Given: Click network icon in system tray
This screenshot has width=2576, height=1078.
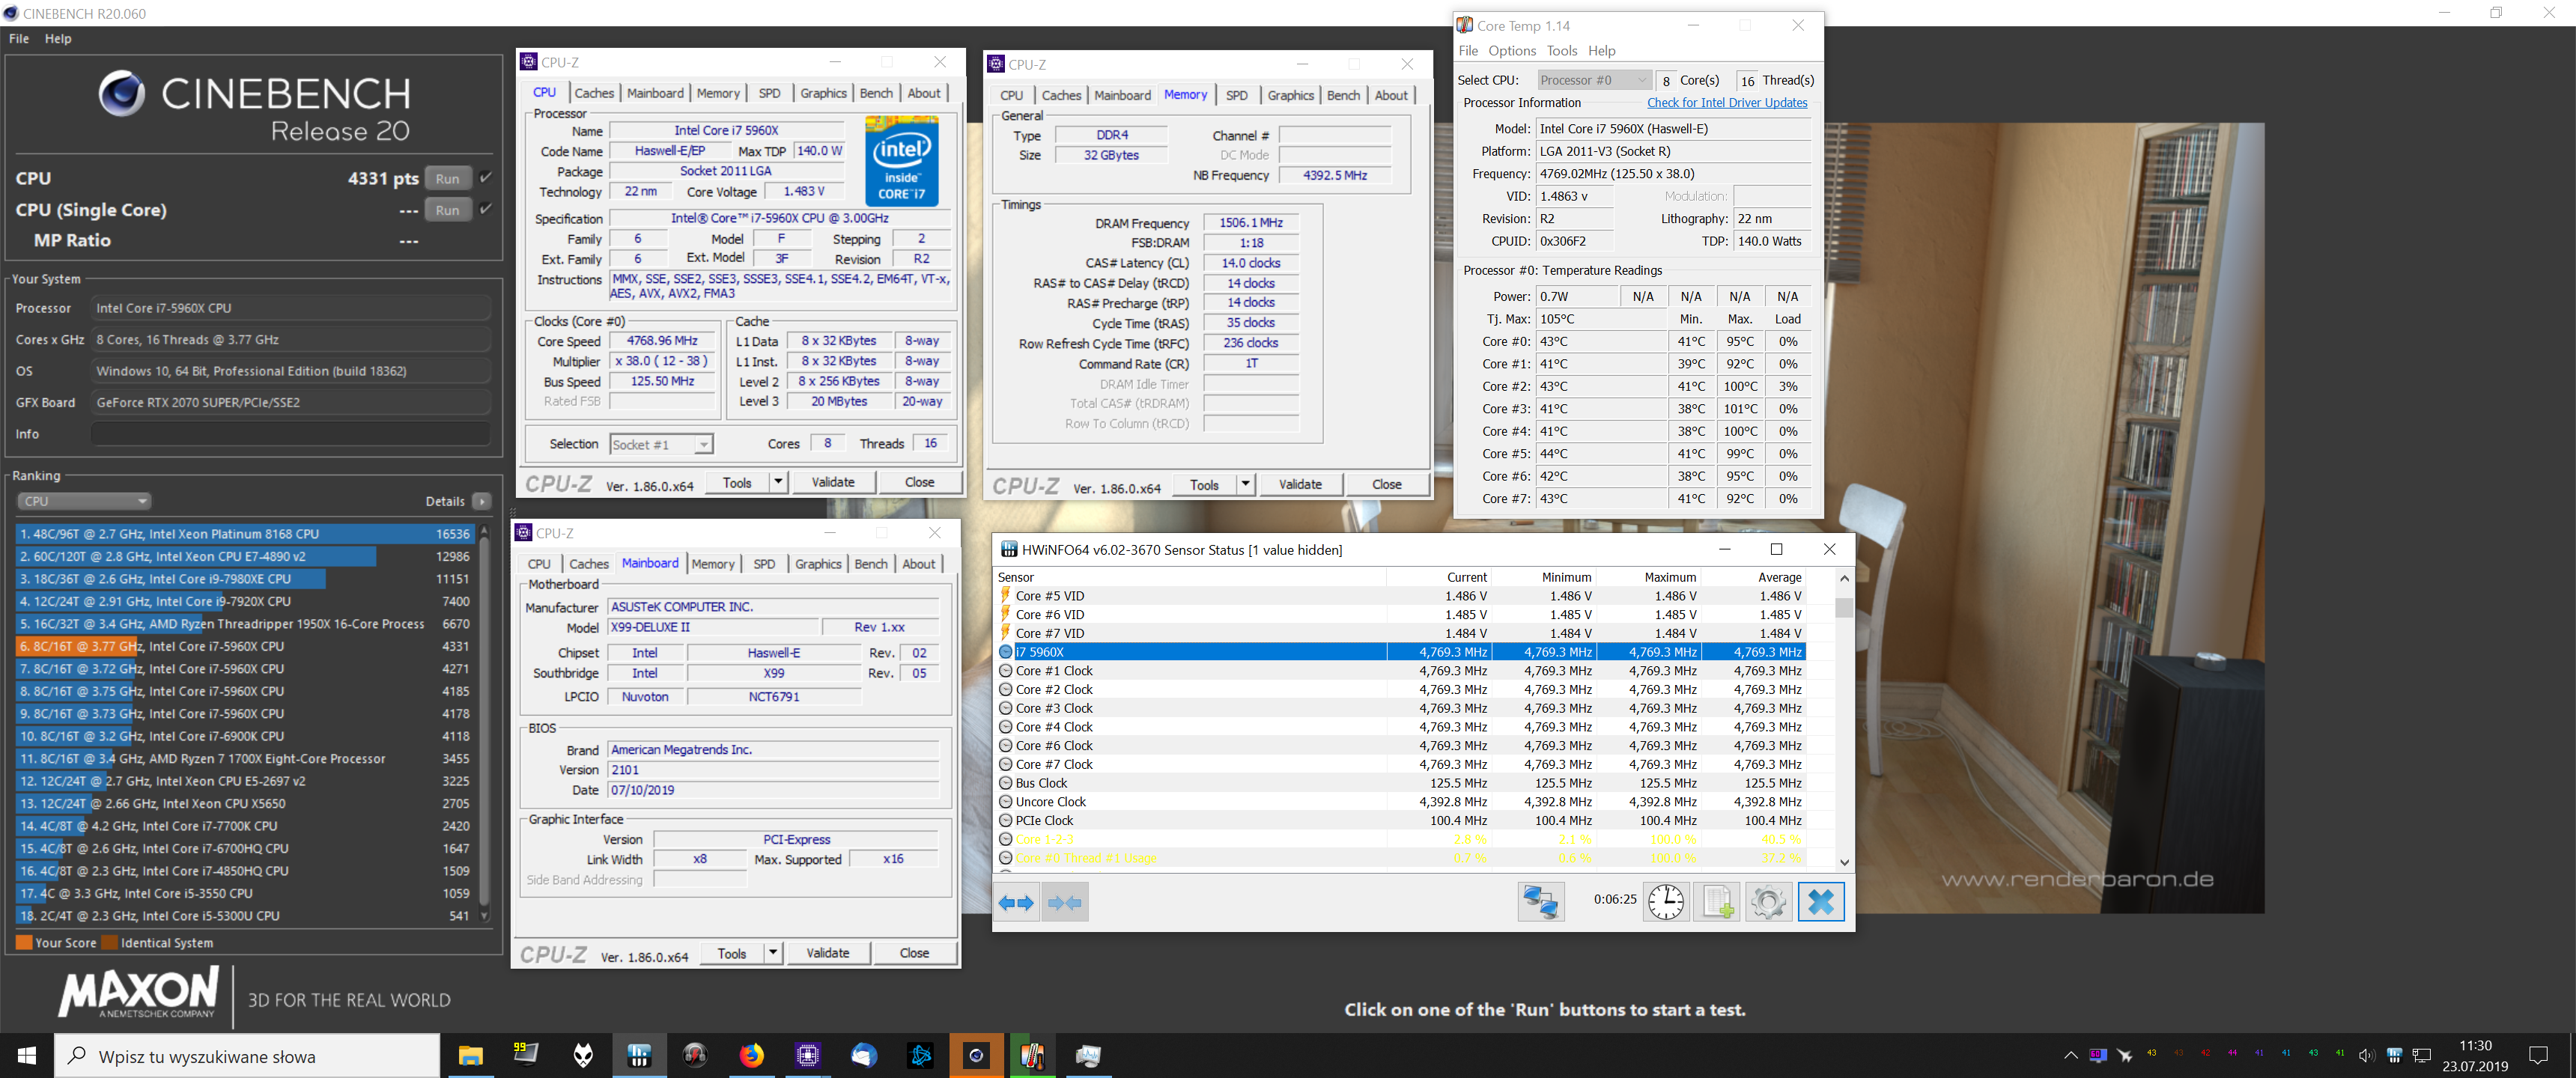Looking at the screenshot, I should [x=2422, y=1055].
